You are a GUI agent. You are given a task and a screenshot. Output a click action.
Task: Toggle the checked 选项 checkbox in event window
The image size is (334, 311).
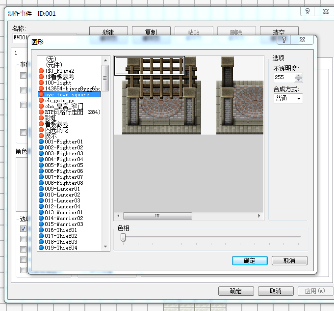point(23,228)
